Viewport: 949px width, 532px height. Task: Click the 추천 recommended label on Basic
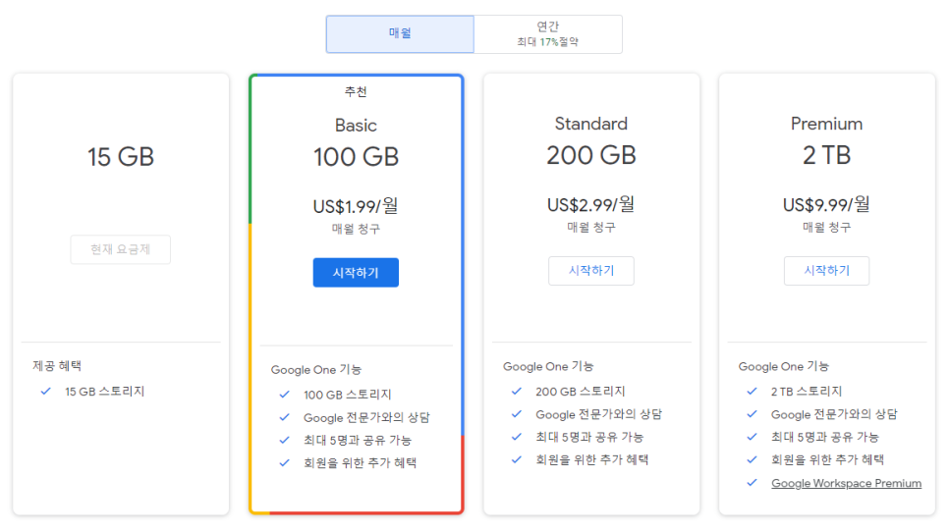pyautogui.click(x=356, y=92)
